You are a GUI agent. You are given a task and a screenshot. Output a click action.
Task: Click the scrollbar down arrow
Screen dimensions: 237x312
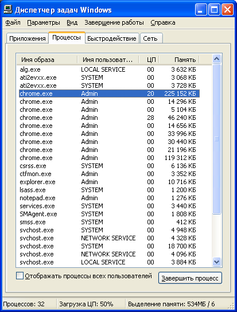click(216, 262)
